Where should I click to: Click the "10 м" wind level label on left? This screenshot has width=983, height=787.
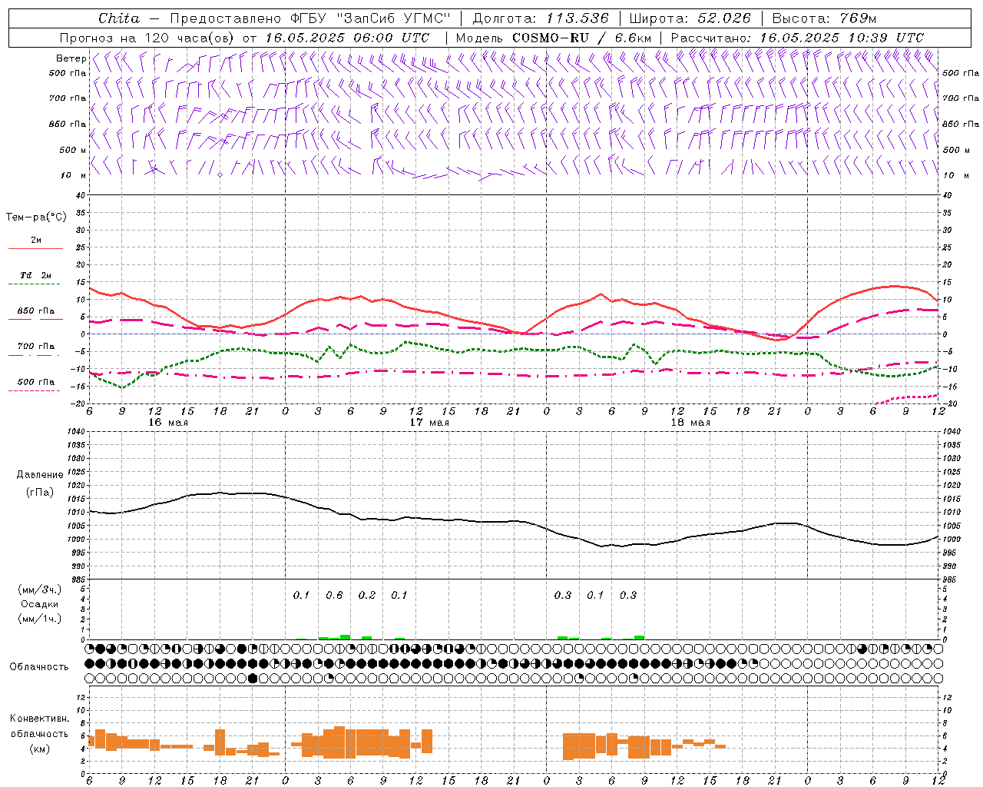tap(74, 176)
